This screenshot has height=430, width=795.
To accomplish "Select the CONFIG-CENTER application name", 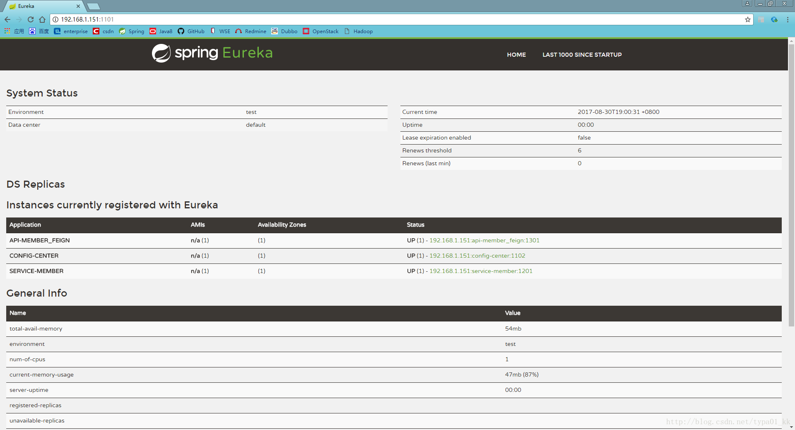I will click(x=34, y=256).
